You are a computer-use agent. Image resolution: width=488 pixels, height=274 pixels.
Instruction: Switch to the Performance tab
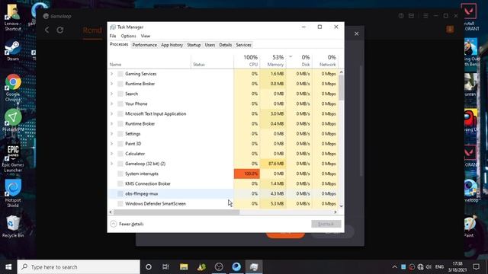pyautogui.click(x=144, y=45)
